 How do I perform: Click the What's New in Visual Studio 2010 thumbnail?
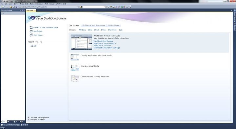point(81,42)
